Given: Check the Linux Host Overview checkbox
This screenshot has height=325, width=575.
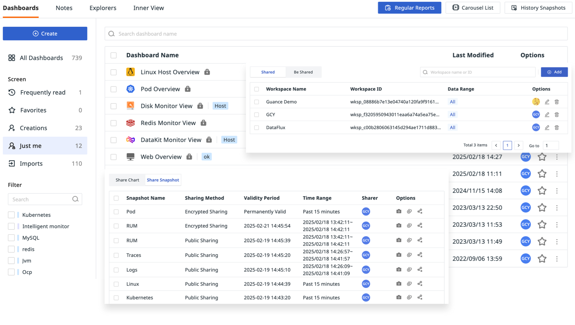Looking at the screenshot, I should point(113,72).
